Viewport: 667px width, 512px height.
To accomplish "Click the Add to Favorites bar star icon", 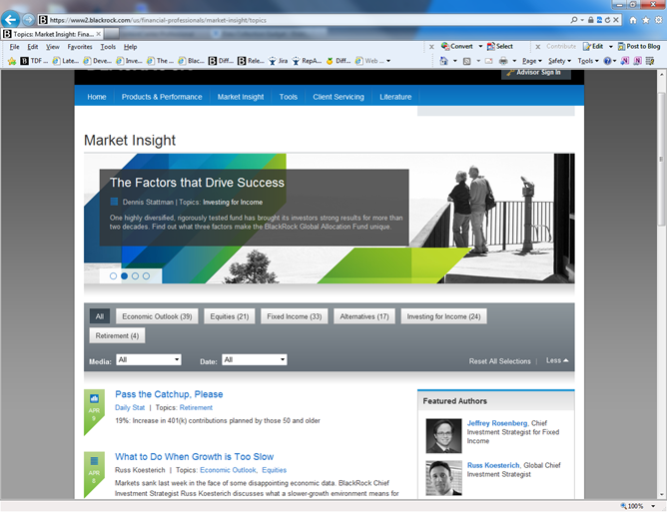I will click(x=12, y=61).
